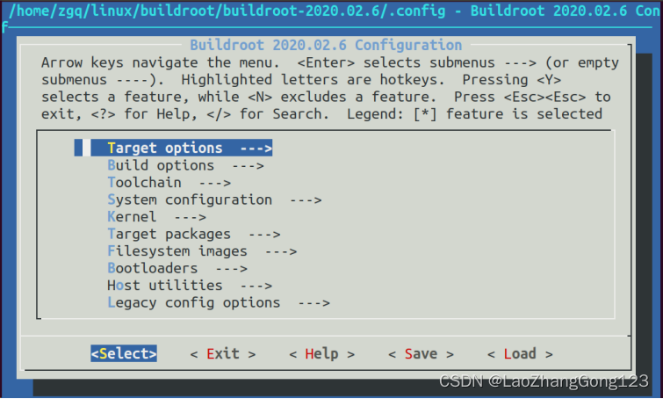Click the Select button
This screenshot has height=399, width=663.
pos(124,353)
